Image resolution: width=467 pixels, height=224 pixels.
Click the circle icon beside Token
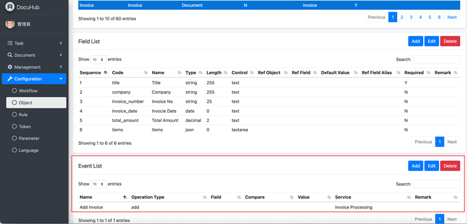click(x=14, y=126)
